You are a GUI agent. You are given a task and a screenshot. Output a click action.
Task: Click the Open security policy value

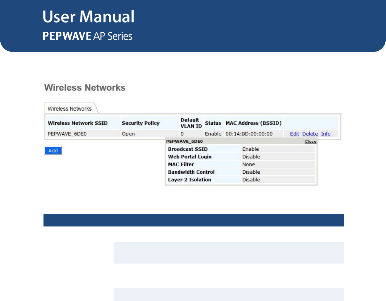[x=128, y=134]
